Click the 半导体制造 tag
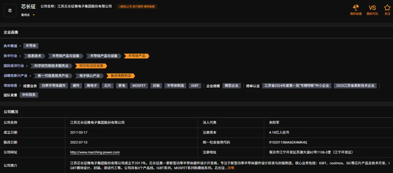Image resolution: width=393 pixels, height=173 pixels. click(175, 86)
